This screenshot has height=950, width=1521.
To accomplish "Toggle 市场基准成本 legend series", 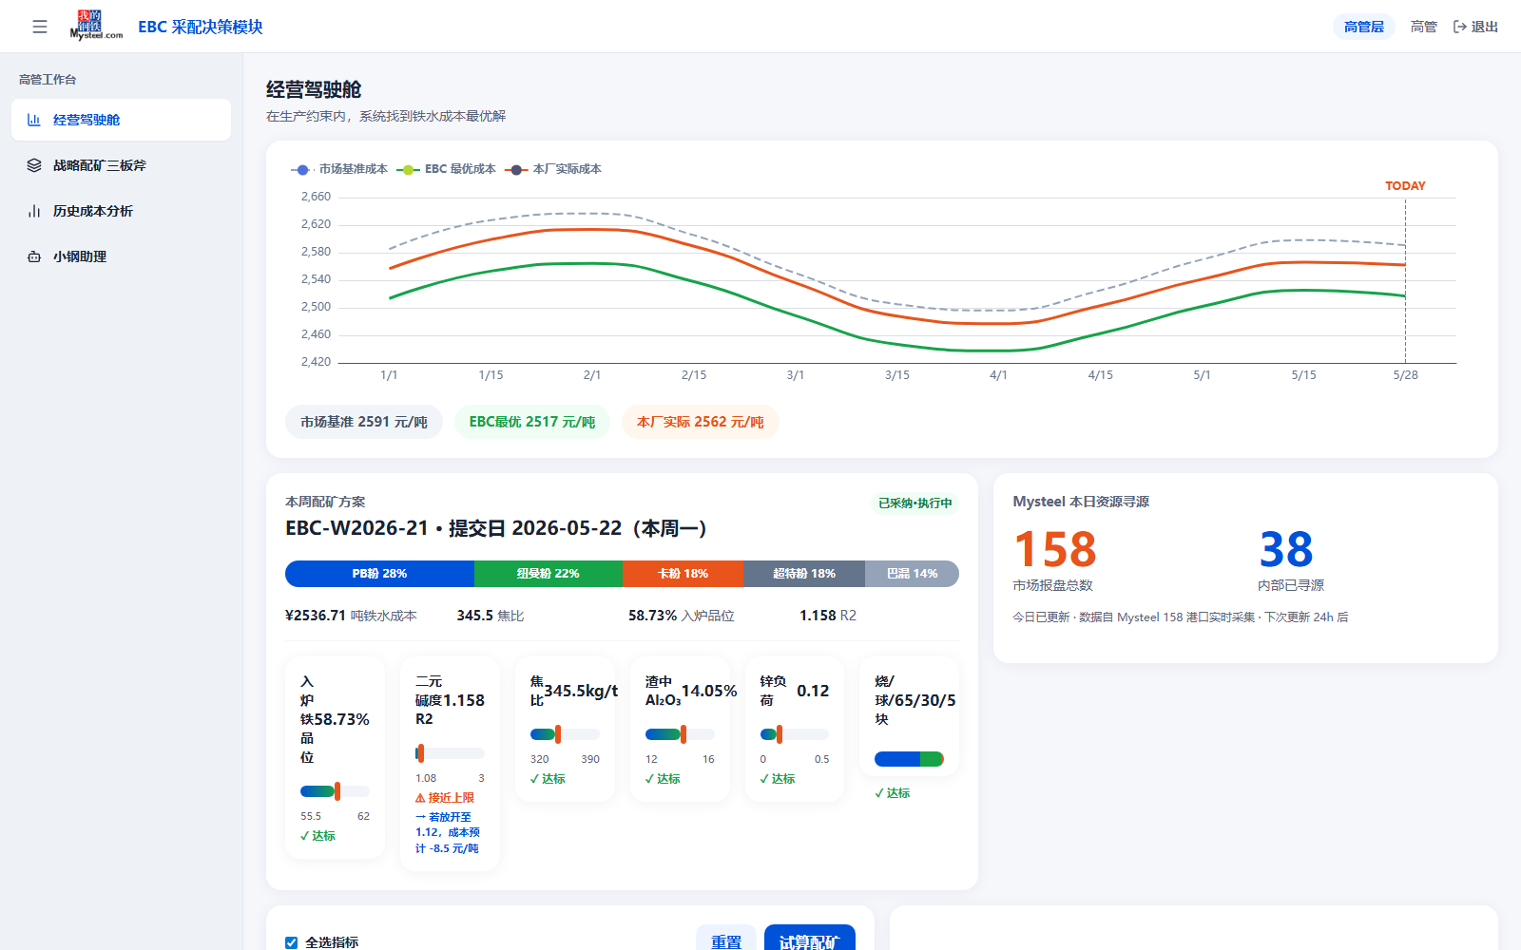I will pyautogui.click(x=339, y=169).
